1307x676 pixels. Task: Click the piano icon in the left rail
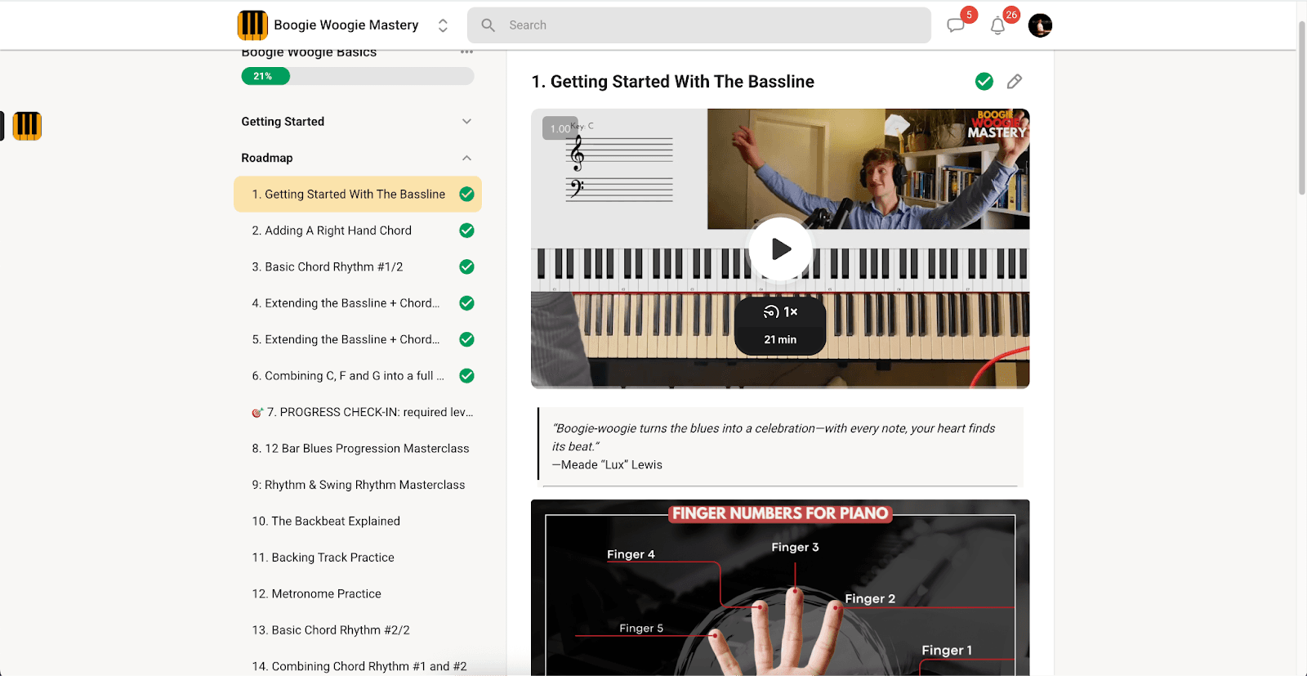click(x=27, y=126)
